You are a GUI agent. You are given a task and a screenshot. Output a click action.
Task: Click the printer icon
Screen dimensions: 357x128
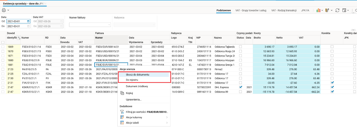pos(4,10)
